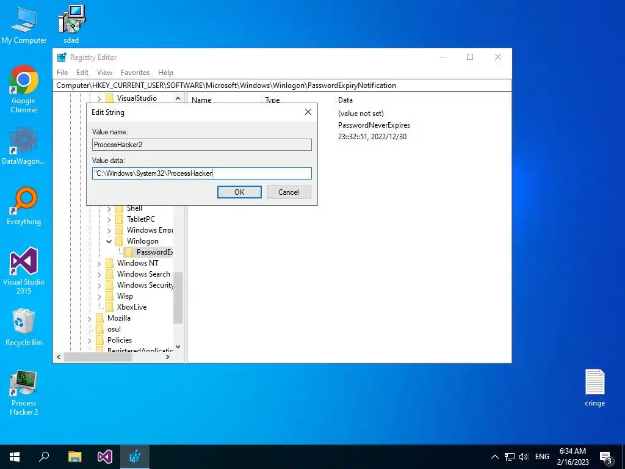Click the tree horizontal scrollbar thumb
Viewport: 625px width, 469px height.
point(98,357)
